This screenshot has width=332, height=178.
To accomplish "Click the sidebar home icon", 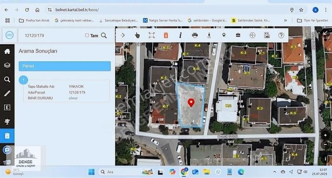I will [7, 51].
